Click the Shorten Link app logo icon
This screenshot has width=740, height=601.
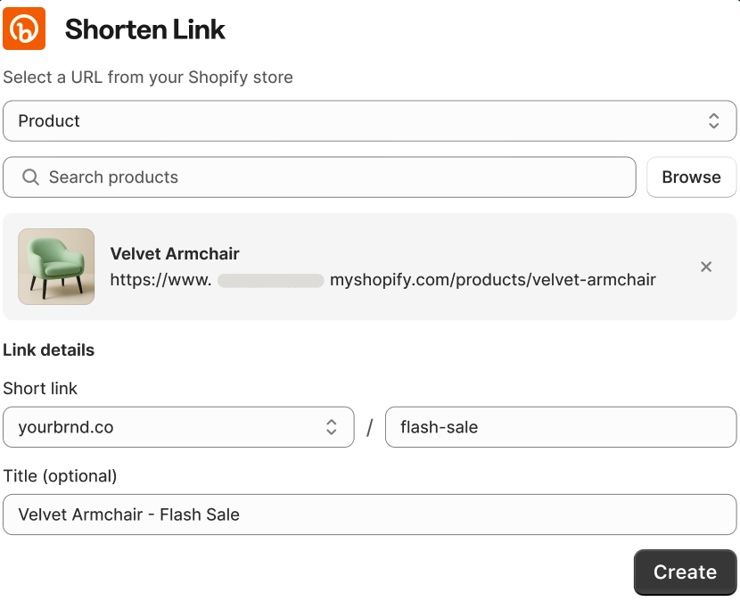click(x=24, y=29)
